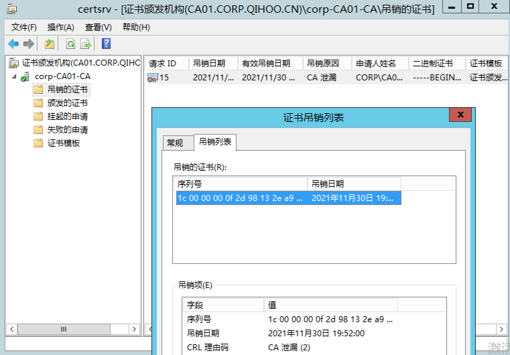510x355 pixels.
Task: Open Help with the blue question mark icon
Action: [106, 44]
